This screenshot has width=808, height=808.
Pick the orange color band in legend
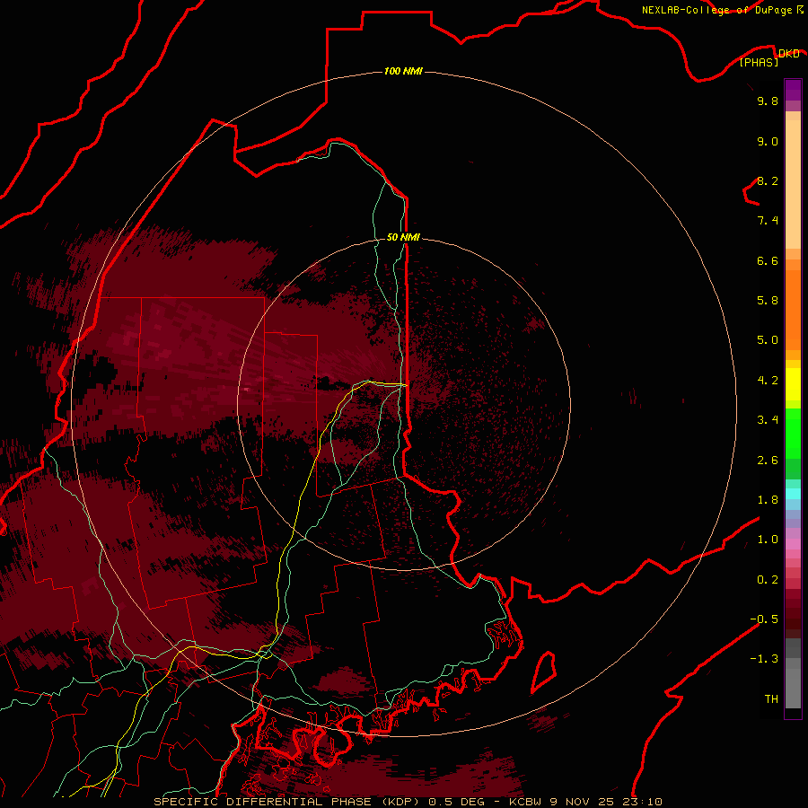793,310
